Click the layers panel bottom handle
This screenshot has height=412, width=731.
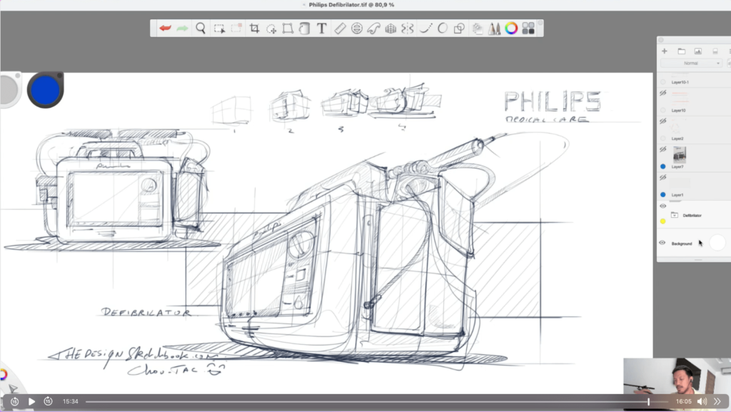tap(697, 260)
